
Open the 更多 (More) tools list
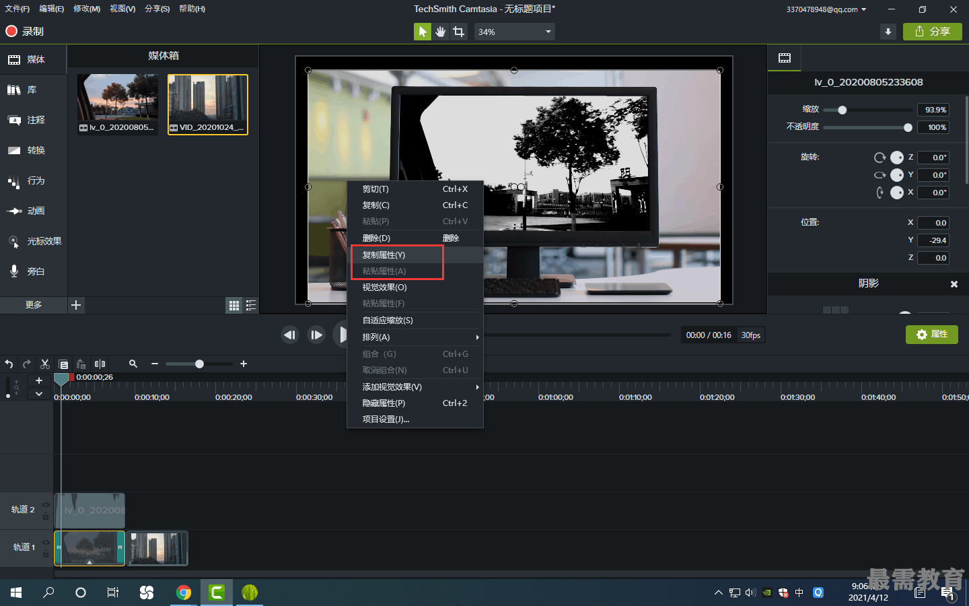34,305
